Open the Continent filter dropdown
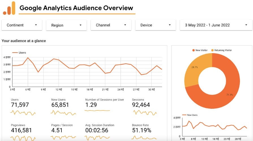 (22, 25)
